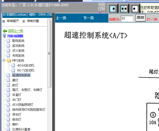
Task: Open the 起动系统 wiring diagram
Action: click(x=18, y=46)
